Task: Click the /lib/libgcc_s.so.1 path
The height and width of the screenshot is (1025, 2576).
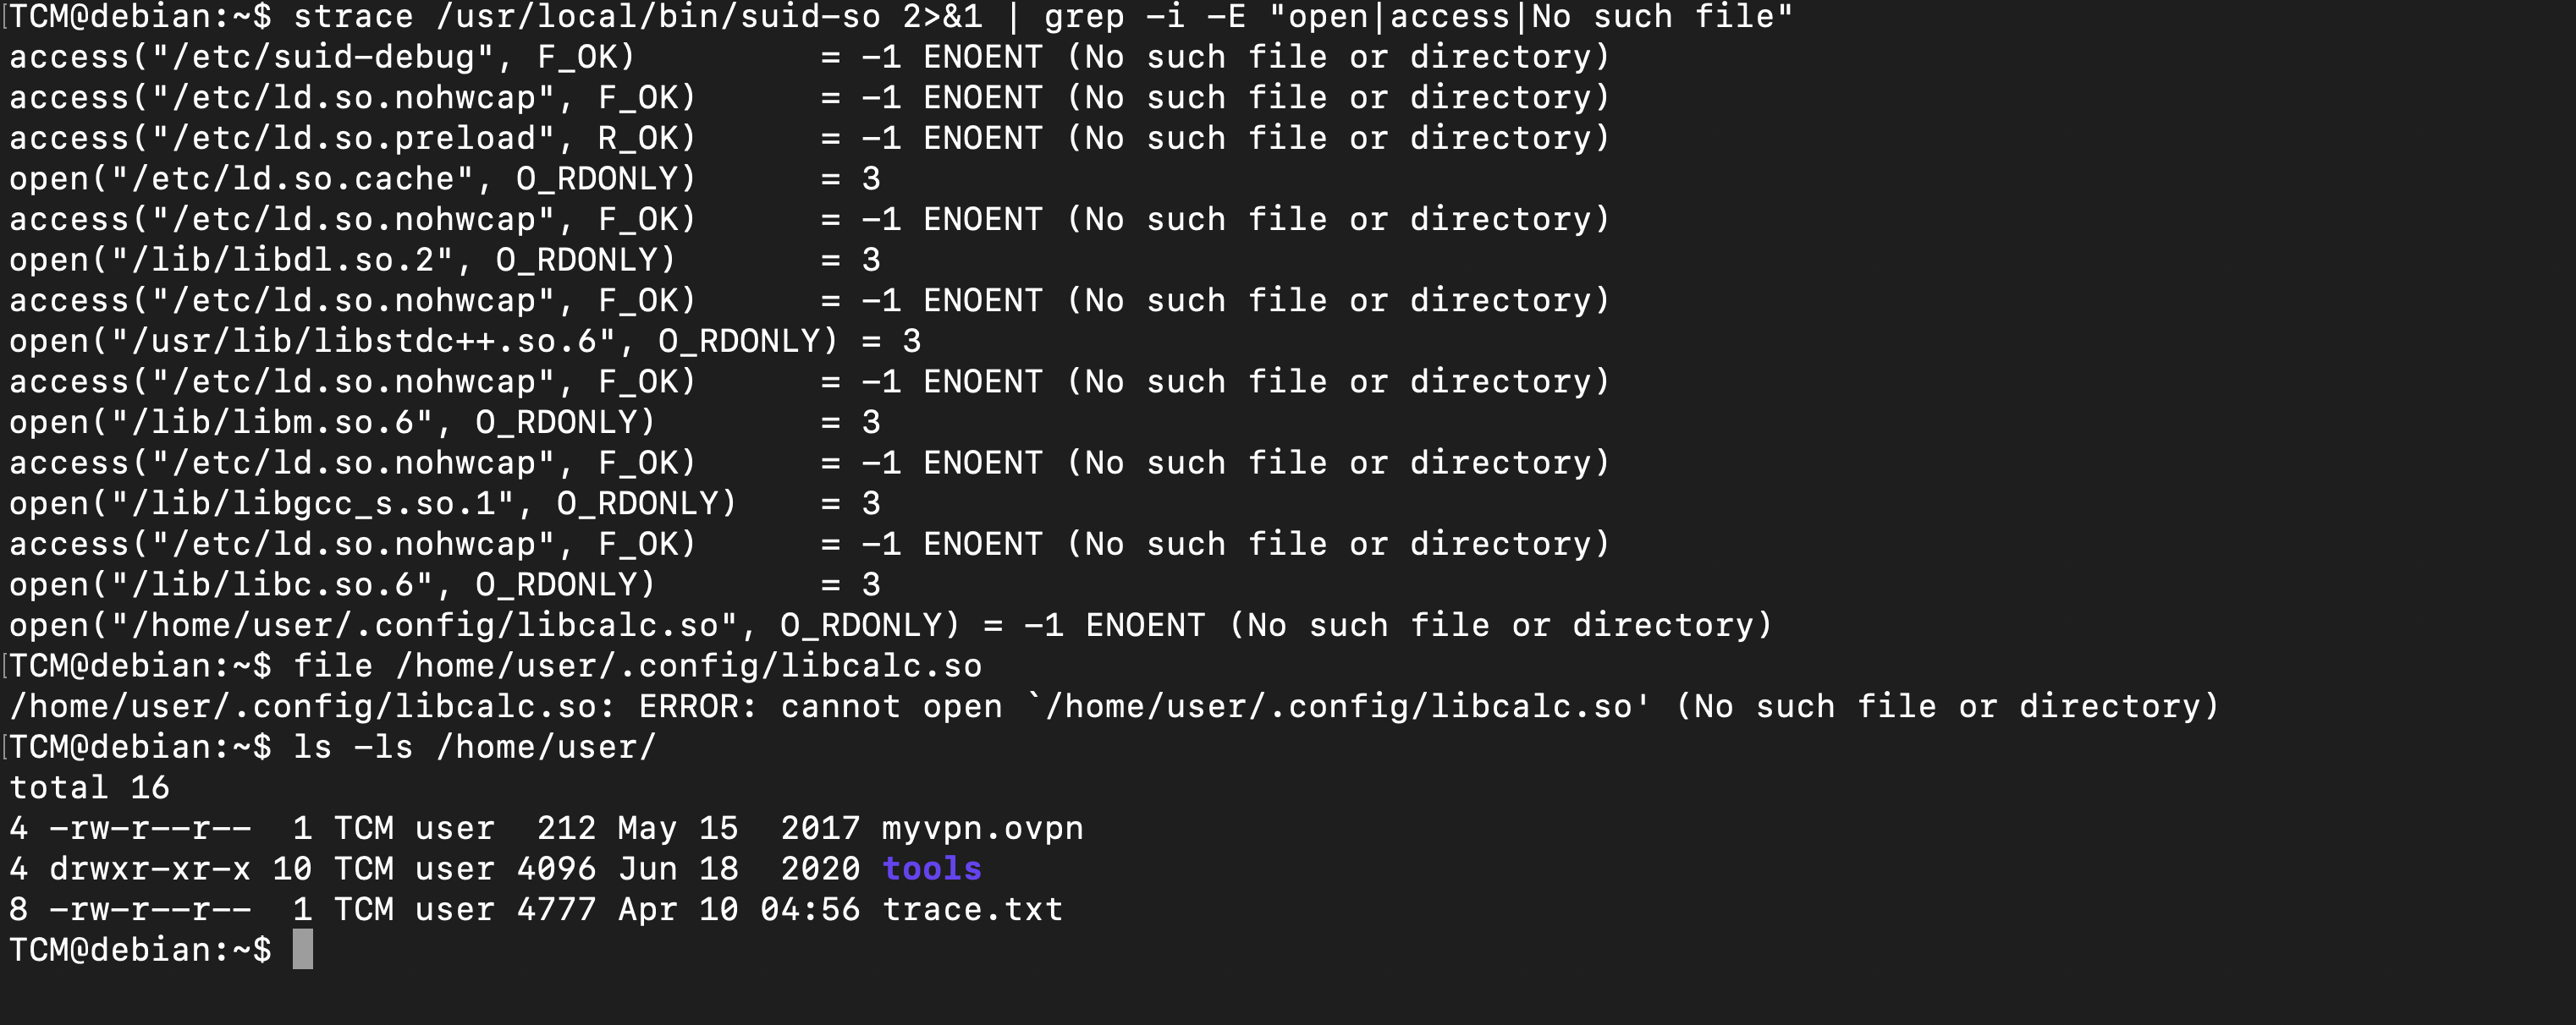Action: (313, 502)
